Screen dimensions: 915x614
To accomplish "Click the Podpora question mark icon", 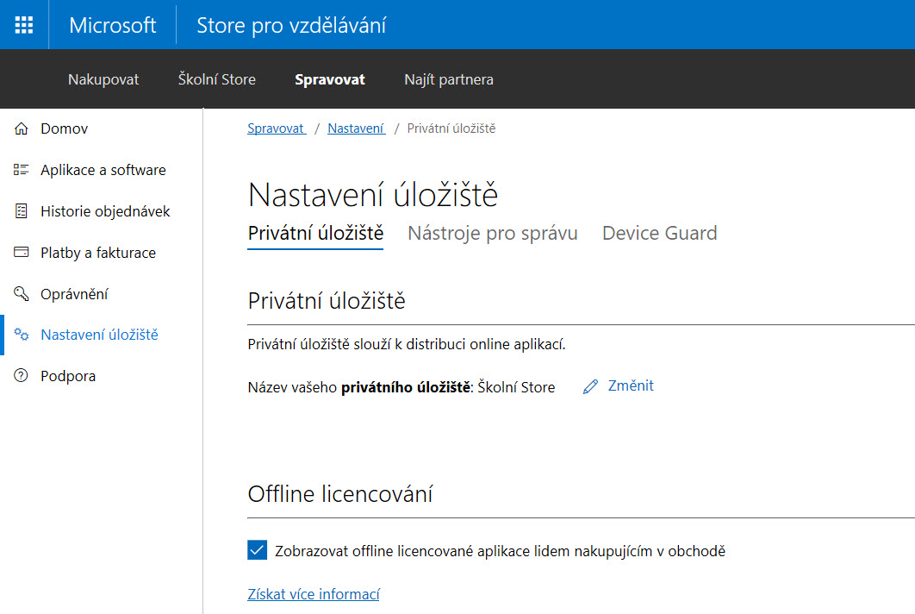I will 22,376.
